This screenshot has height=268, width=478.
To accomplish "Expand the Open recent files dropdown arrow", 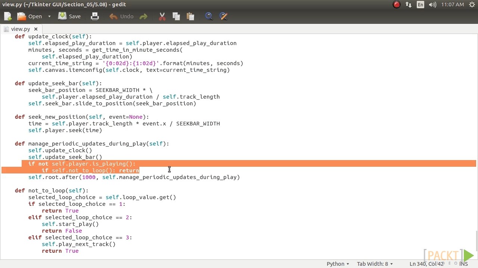I will (x=49, y=16).
